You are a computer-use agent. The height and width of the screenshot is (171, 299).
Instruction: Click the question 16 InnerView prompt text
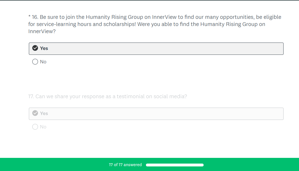click(x=154, y=24)
